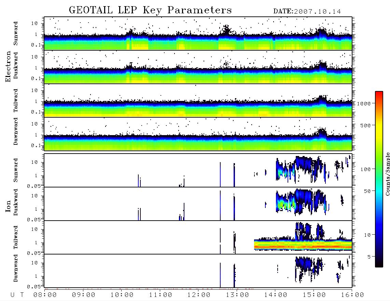Click the Ion 'Duskward' axis label
The width and height of the screenshot is (390, 301).
click(16, 202)
